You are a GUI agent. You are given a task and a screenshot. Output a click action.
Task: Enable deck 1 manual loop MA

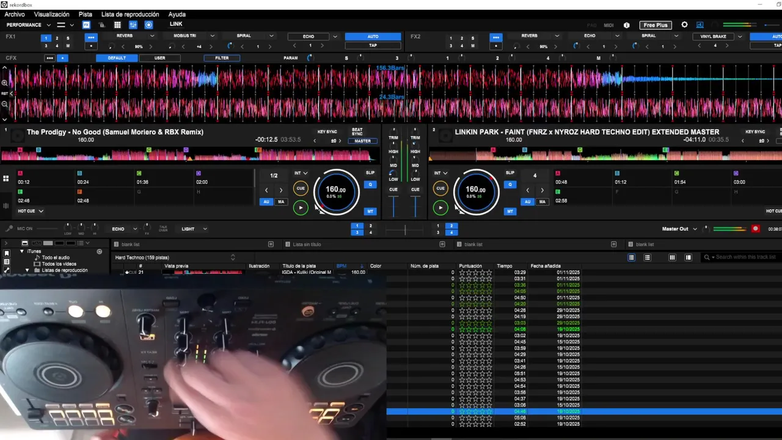(x=281, y=202)
